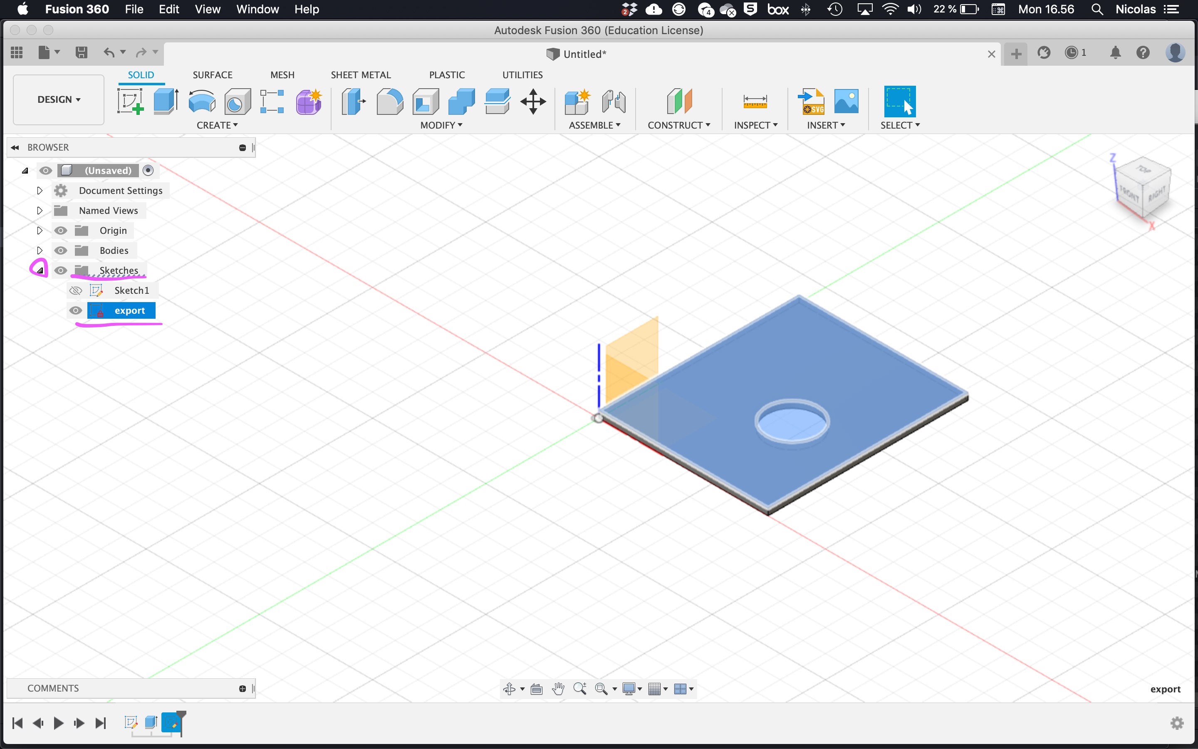Toggle visibility of the Unsaved root component
This screenshot has height=749, width=1198.
click(45, 171)
